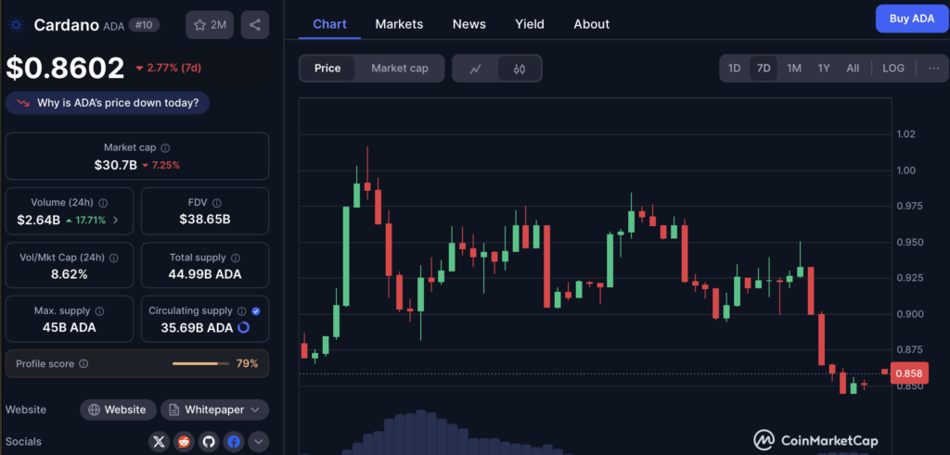
Task: Click the 8.62% Vol/Mkt Cap value
Action: [69, 274]
